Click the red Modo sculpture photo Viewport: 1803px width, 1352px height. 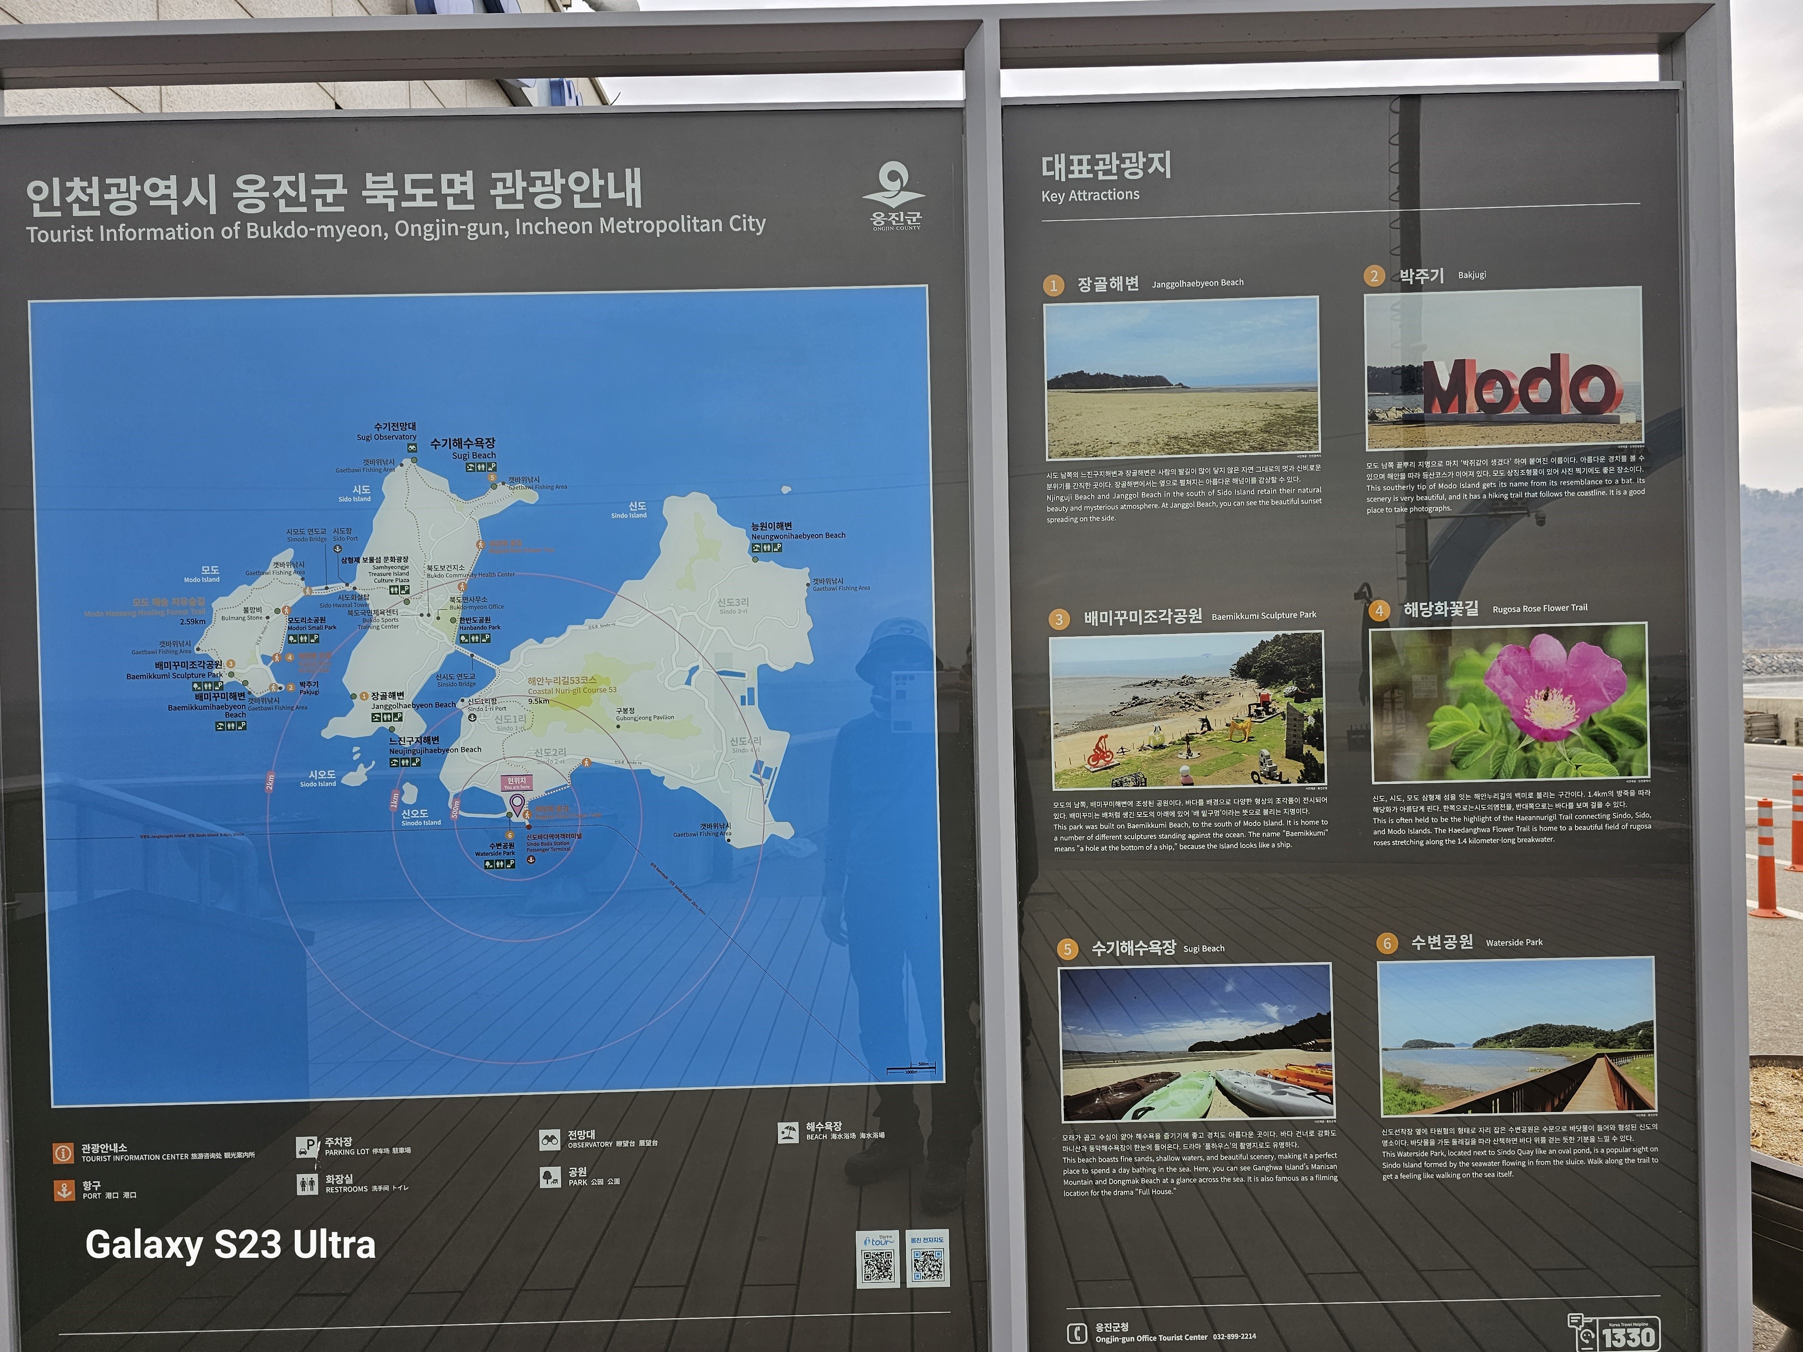[1504, 368]
